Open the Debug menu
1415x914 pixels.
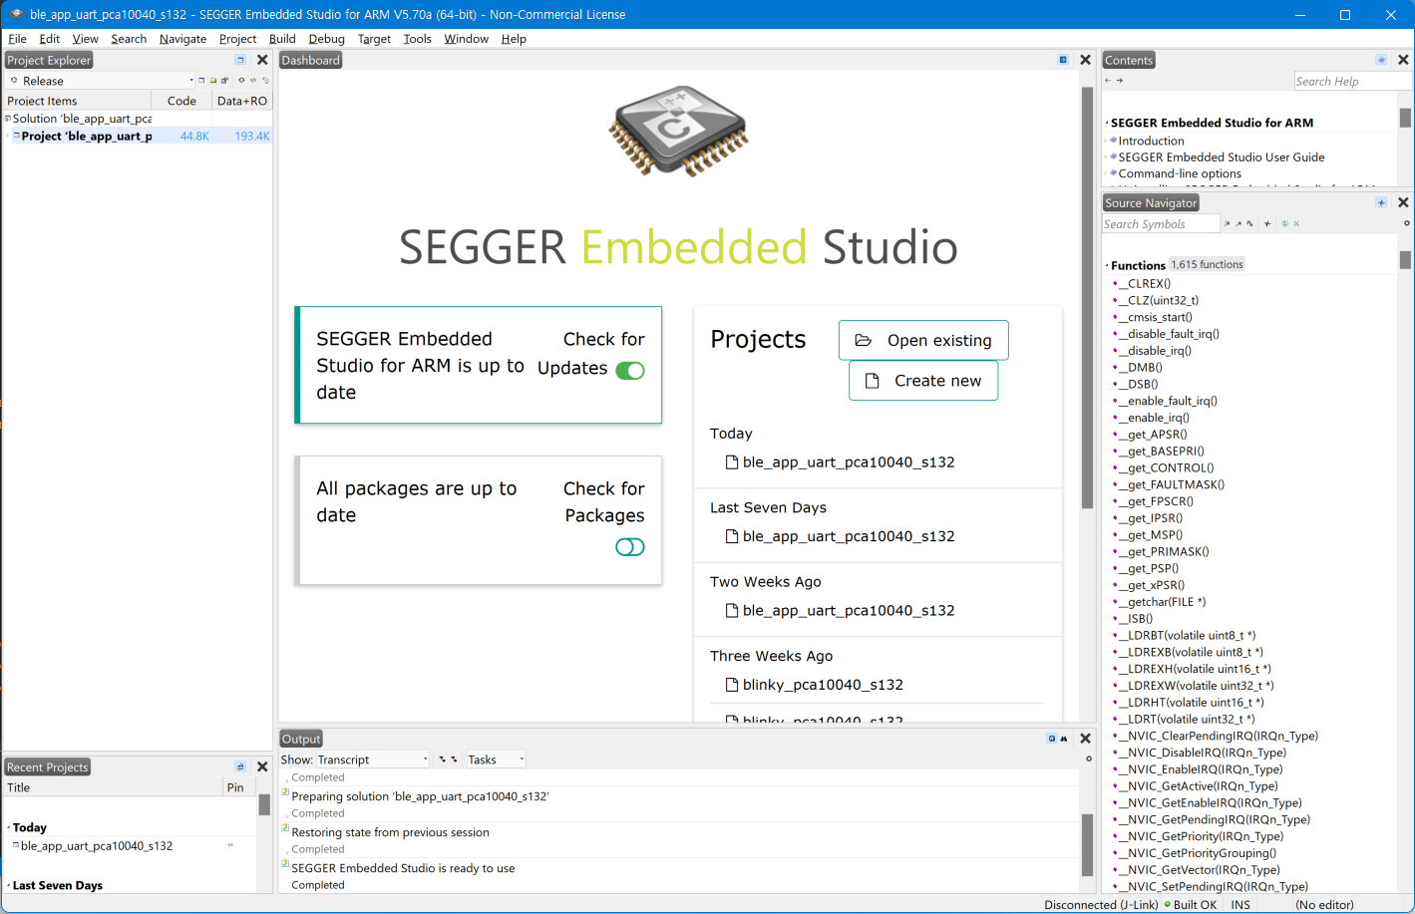coord(326,39)
